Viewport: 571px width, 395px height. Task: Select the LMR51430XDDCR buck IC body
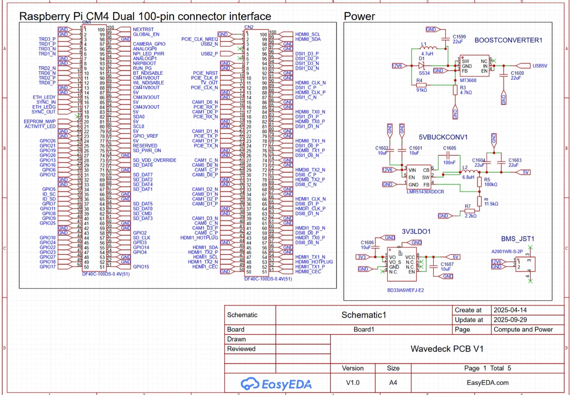point(419,177)
